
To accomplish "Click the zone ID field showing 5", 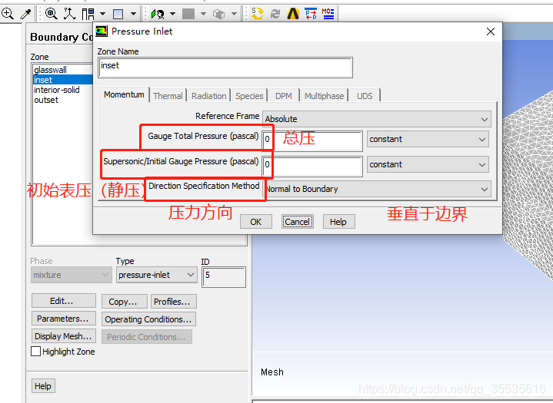I will 224,277.
